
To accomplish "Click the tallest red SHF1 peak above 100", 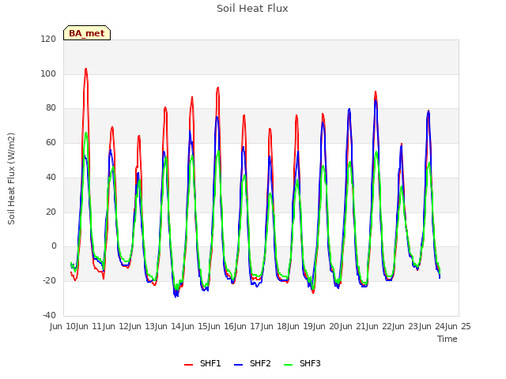I will (x=86, y=69).
